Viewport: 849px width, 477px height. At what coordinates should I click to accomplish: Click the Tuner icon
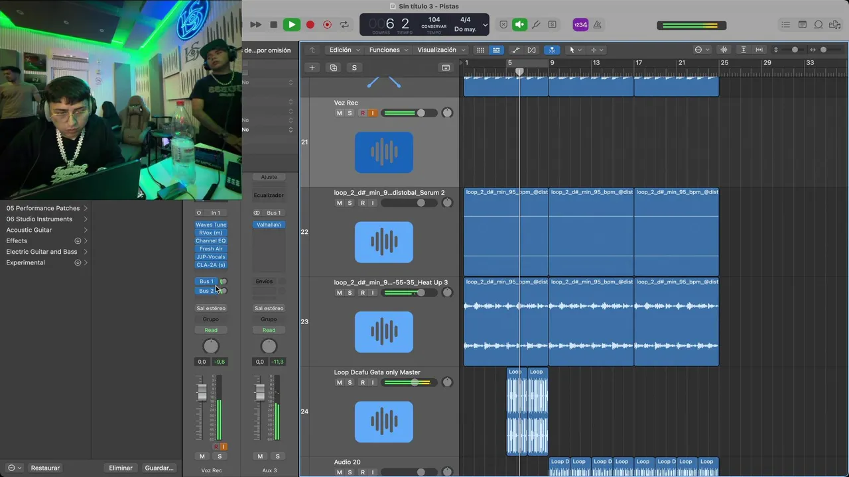coord(536,25)
